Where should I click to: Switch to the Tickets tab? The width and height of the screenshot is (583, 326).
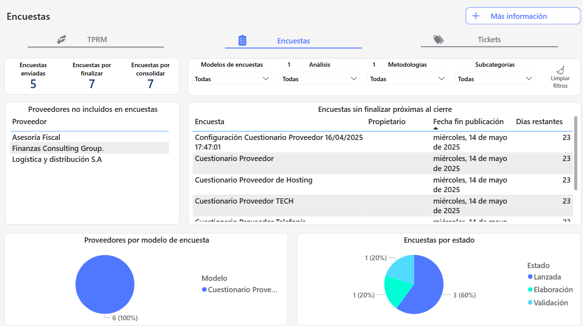click(489, 39)
